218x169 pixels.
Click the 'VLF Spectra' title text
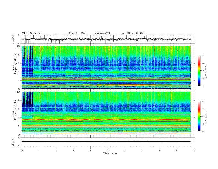tap(31, 33)
